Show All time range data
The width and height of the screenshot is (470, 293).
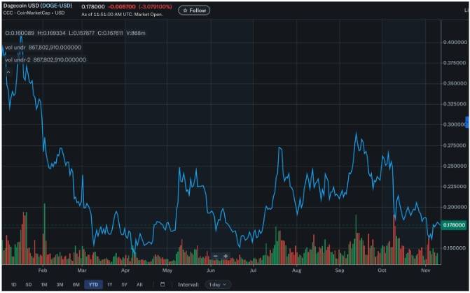[139, 285]
